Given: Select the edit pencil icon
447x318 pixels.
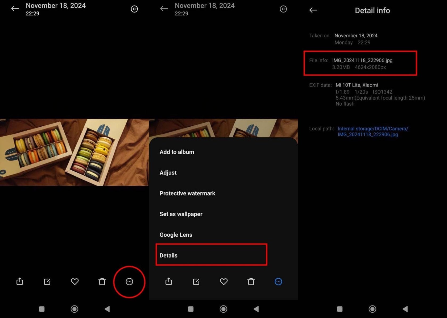Looking at the screenshot, I should tap(47, 282).
